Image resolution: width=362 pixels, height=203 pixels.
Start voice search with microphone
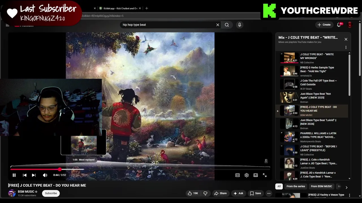[x=240, y=25]
